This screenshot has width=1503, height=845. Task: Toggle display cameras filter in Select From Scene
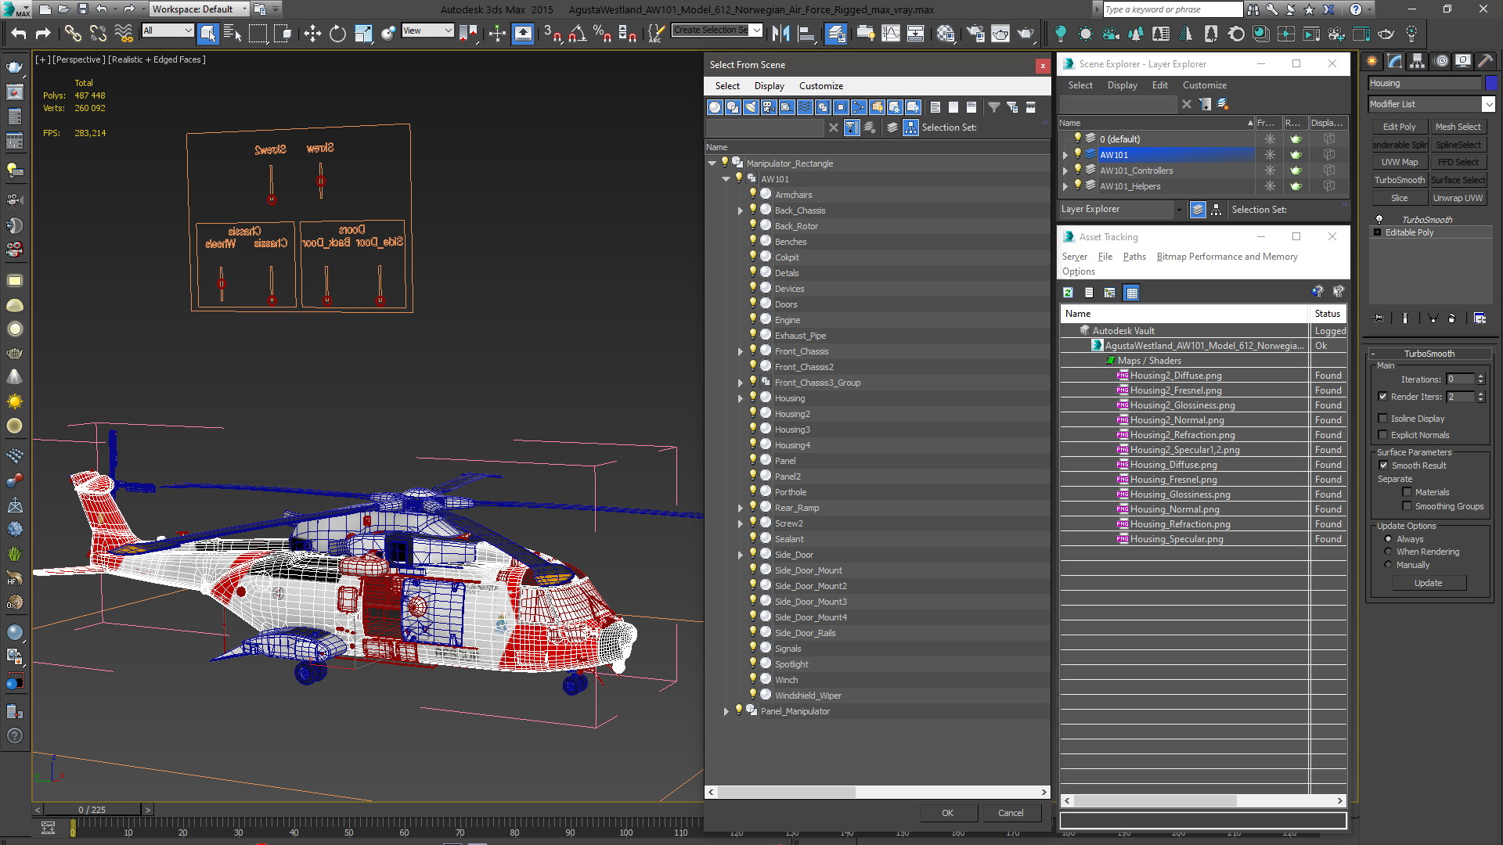point(769,107)
